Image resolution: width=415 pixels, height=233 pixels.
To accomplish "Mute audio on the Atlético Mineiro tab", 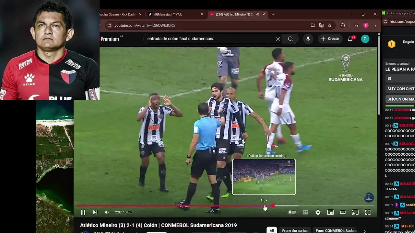I will point(257,14).
